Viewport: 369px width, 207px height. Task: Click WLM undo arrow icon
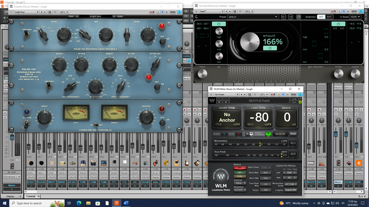pyautogui.click(x=220, y=99)
